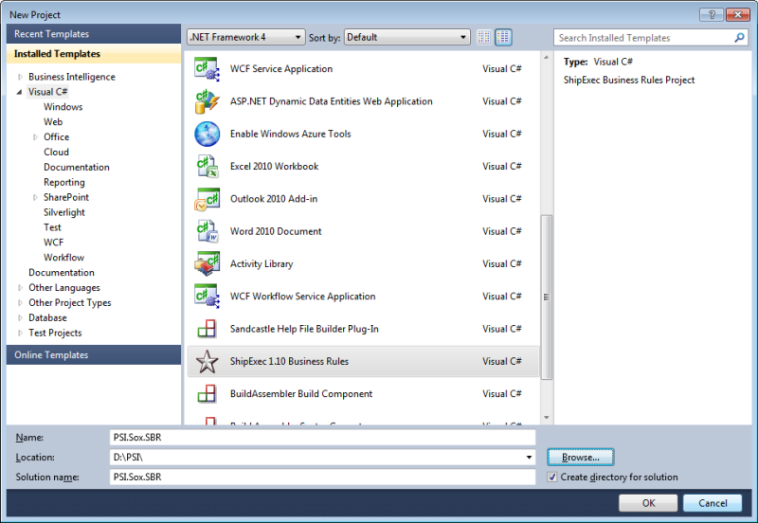Choose the Outlook 2010 Add-in icon

(x=207, y=199)
